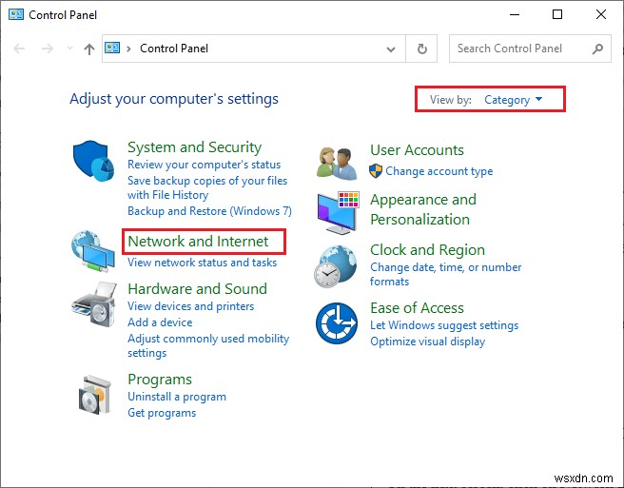Click the address bar breadcrumb chevron

(x=128, y=49)
